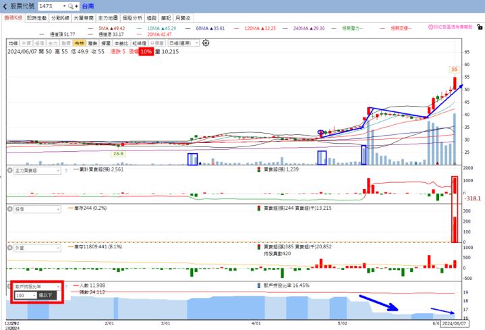Image resolution: width=485 pixels, height=330 pixels.
Task: Click the pink circled info icon
Action: click(430, 27)
